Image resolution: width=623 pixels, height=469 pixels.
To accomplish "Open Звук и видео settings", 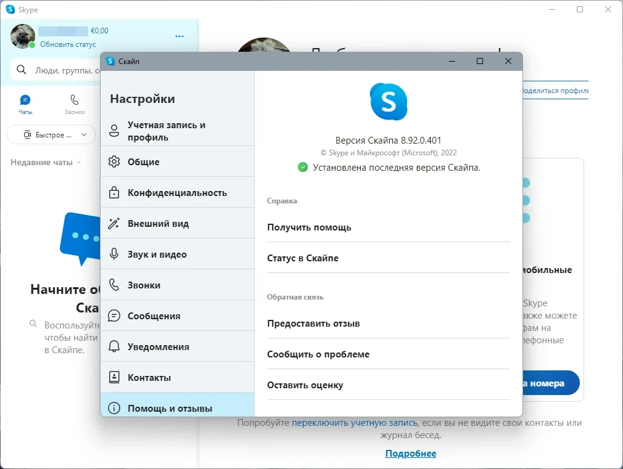I will tap(177, 254).
